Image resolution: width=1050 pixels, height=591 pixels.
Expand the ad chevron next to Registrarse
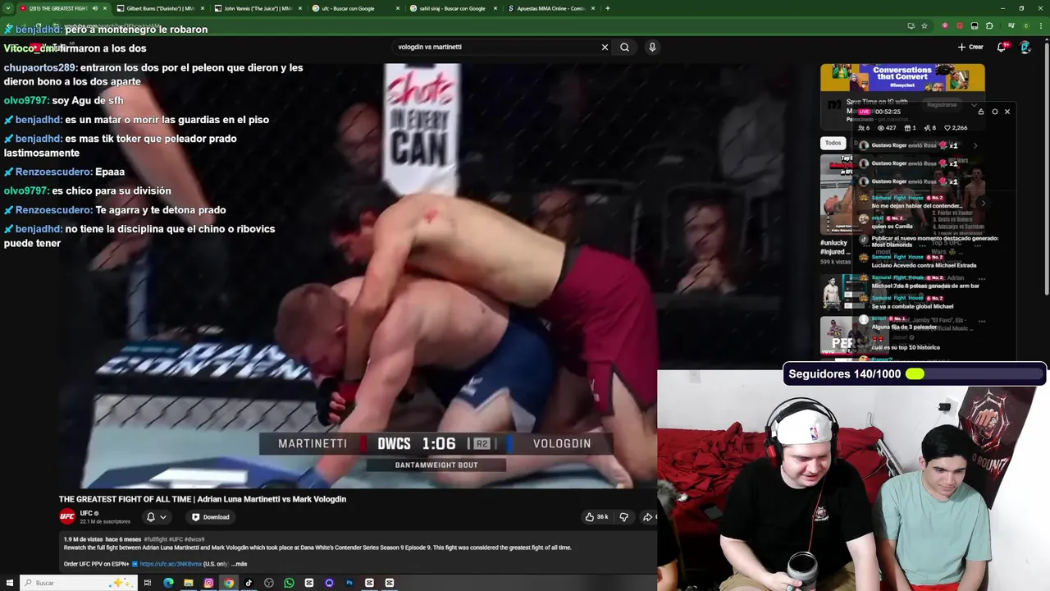[974, 105]
